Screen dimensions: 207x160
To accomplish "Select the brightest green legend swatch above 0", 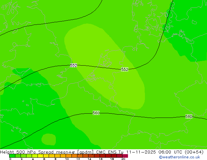I will pyautogui.click(x=12, y=156).
